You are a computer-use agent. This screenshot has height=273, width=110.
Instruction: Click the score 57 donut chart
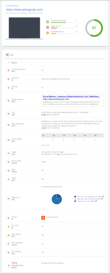94,28
